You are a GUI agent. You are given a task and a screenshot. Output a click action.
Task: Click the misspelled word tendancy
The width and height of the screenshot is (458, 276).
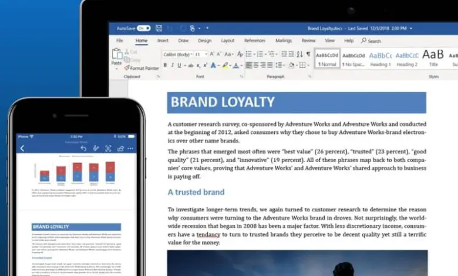pyautogui.click(x=208, y=234)
